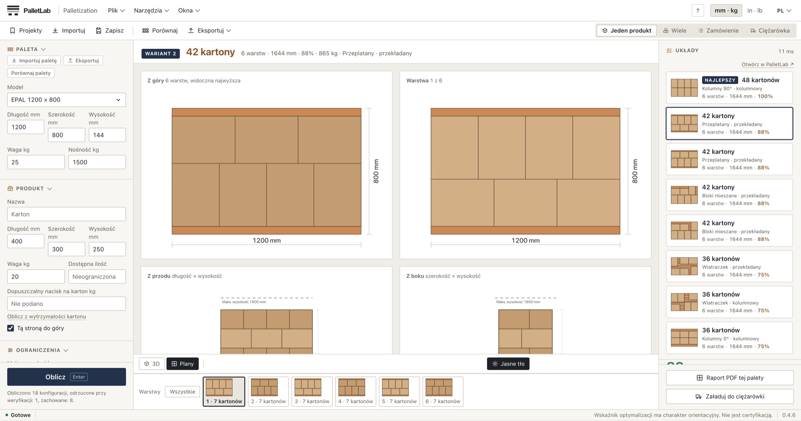
Task: Switch to Wiele mode tab
Action: pos(675,30)
